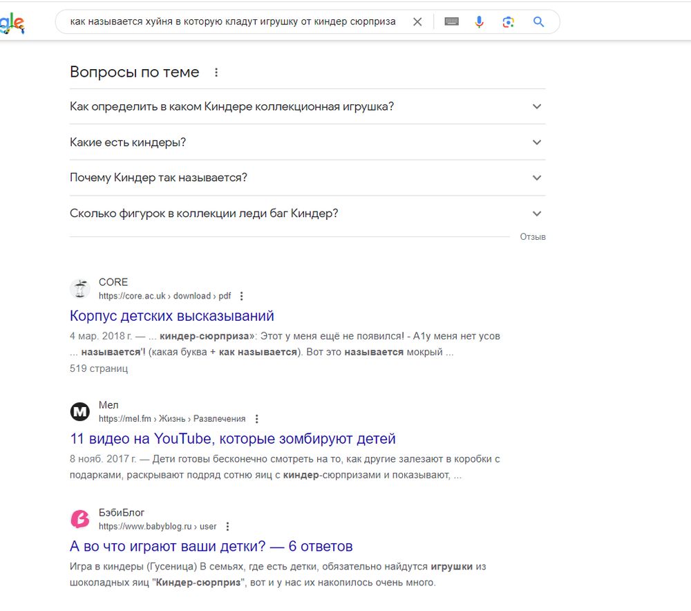Click inside the search query field
Viewport: 691px width, 611px height.
click(233, 22)
